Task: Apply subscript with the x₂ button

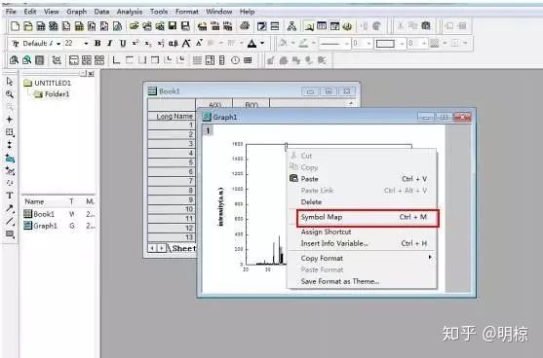Action: pos(148,43)
